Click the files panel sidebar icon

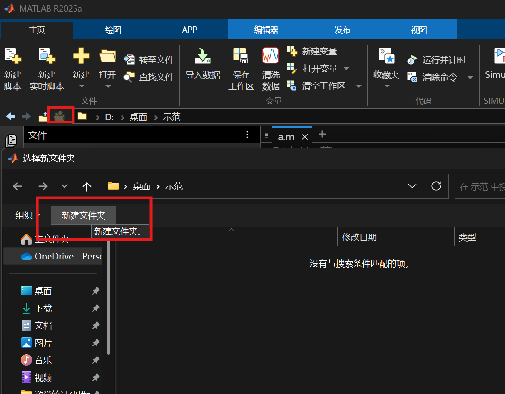(x=11, y=140)
